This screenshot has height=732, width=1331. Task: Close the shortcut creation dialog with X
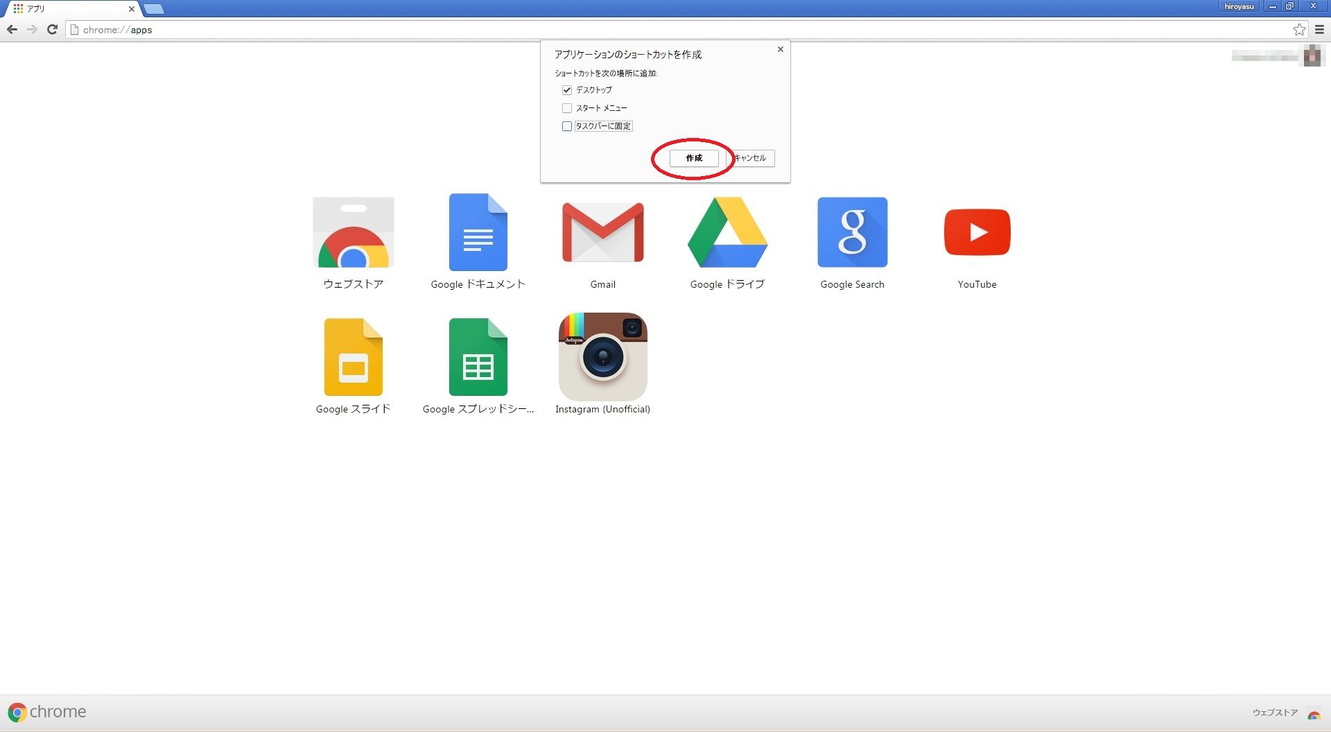tap(781, 49)
